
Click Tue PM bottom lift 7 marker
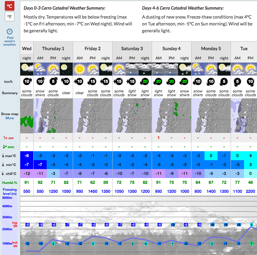tap(252, 244)
